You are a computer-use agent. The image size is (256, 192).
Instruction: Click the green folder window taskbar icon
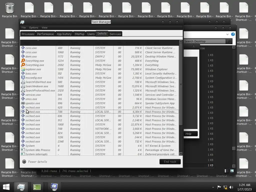(x=37, y=187)
